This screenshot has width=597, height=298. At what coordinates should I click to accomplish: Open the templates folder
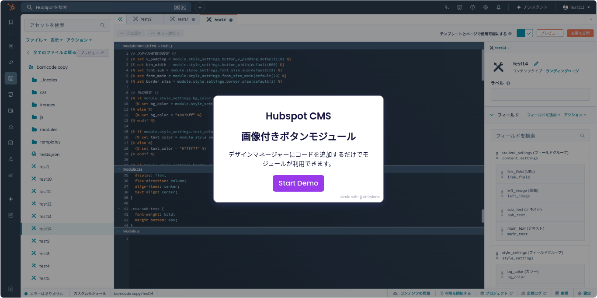(50, 142)
